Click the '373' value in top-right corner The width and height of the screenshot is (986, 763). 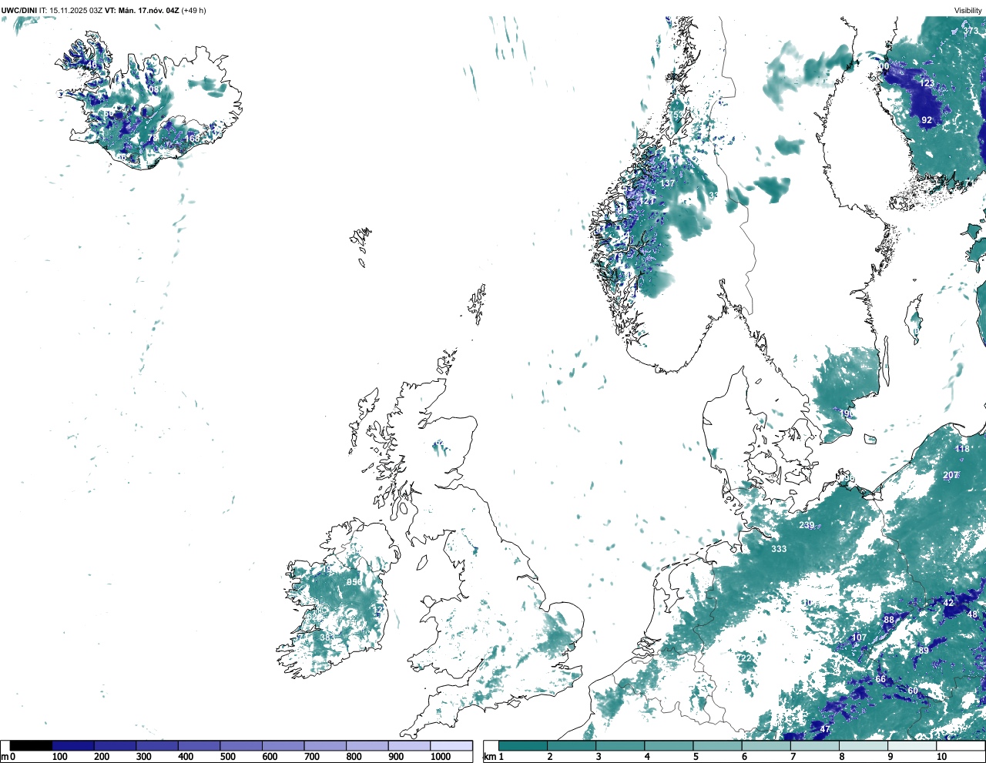click(x=971, y=31)
